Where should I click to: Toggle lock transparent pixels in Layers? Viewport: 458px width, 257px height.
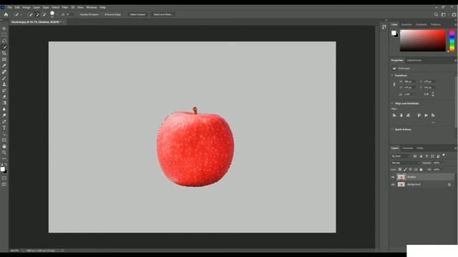coord(400,169)
